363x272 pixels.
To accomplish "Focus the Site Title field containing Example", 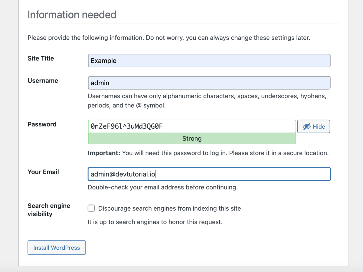I will pos(209,61).
